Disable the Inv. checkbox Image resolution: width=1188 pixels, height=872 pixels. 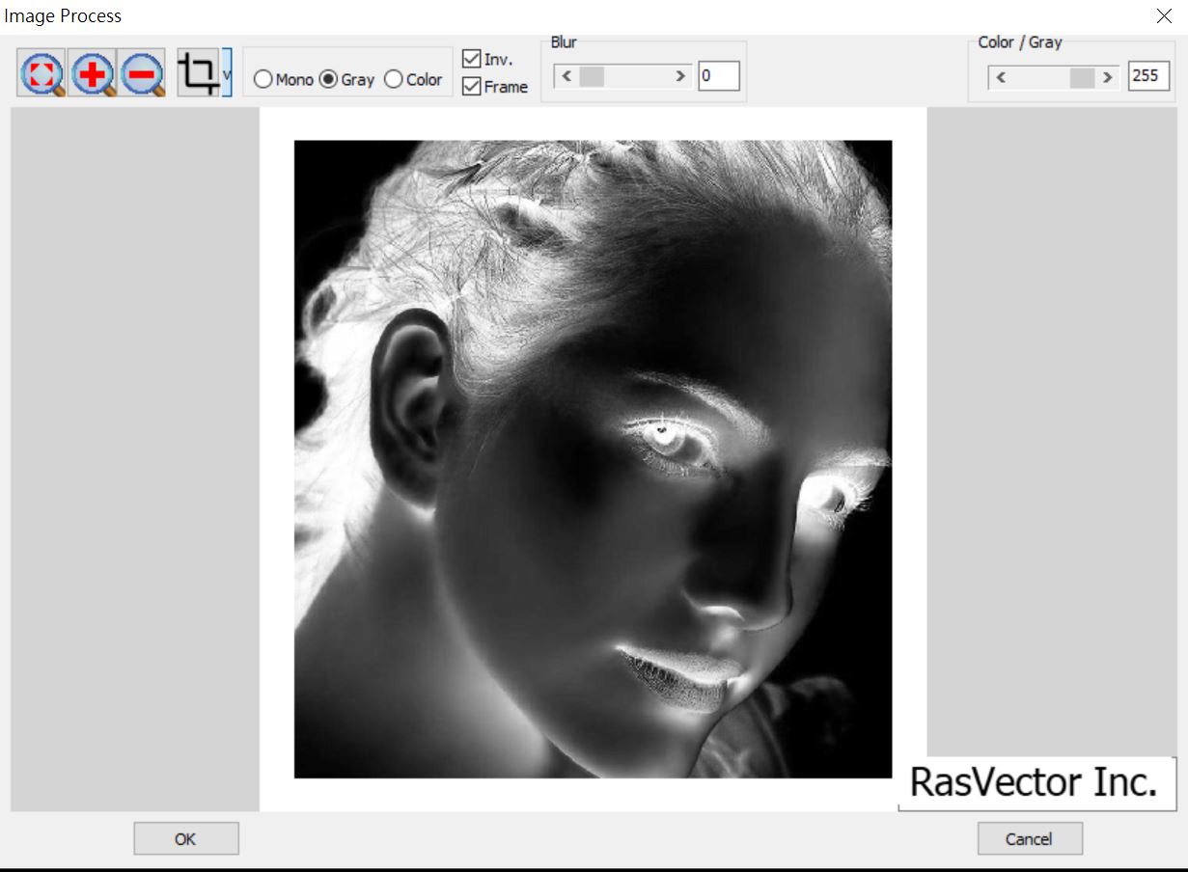[x=471, y=58]
